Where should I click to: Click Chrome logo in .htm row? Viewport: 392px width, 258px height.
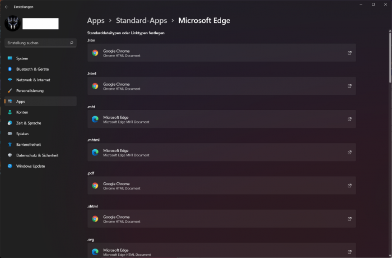(x=95, y=53)
